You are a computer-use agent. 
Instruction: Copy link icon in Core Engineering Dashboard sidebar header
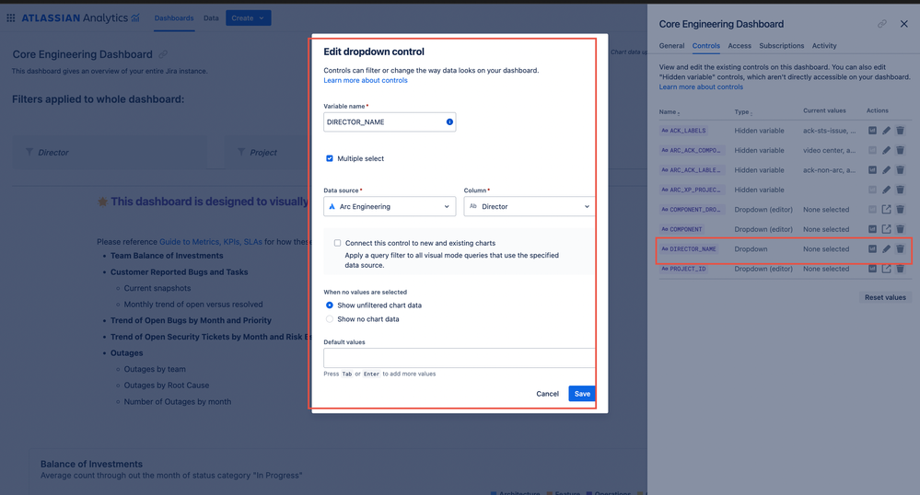pyautogui.click(x=882, y=24)
